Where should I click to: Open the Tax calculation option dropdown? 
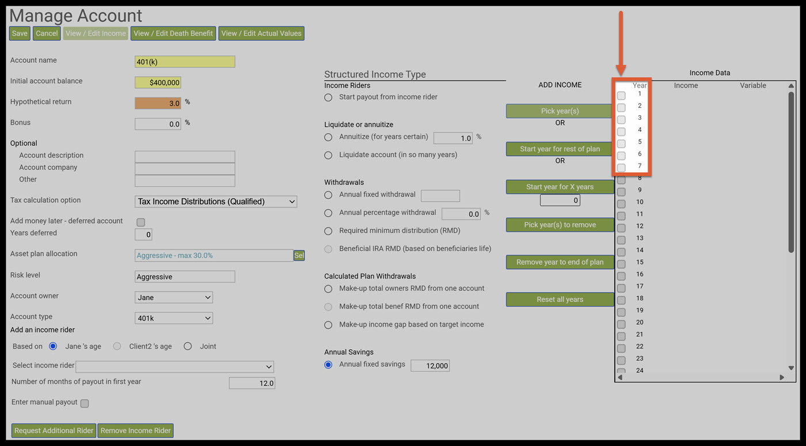216,202
